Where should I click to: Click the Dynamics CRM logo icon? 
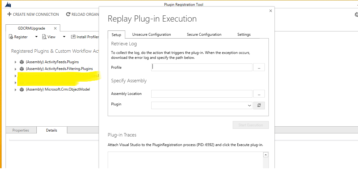point(8,4)
